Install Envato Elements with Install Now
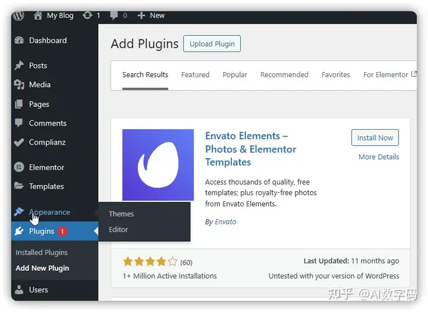The width and height of the screenshot is (428, 312). [x=375, y=138]
